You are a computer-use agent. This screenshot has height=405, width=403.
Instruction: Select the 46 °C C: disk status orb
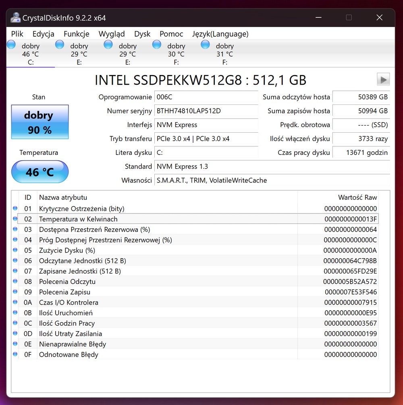click(11, 45)
